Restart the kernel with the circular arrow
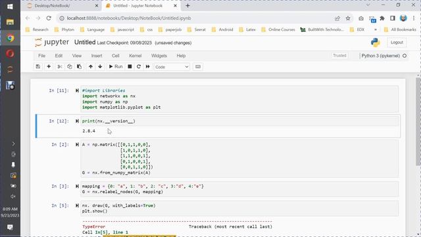The width and height of the screenshot is (421, 237). pyautogui.click(x=139, y=66)
